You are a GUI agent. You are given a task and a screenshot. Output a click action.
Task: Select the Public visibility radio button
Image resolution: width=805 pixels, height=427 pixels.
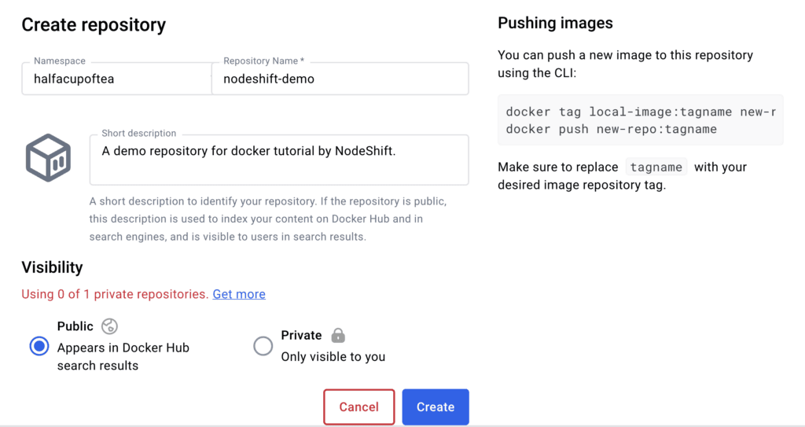pos(39,346)
